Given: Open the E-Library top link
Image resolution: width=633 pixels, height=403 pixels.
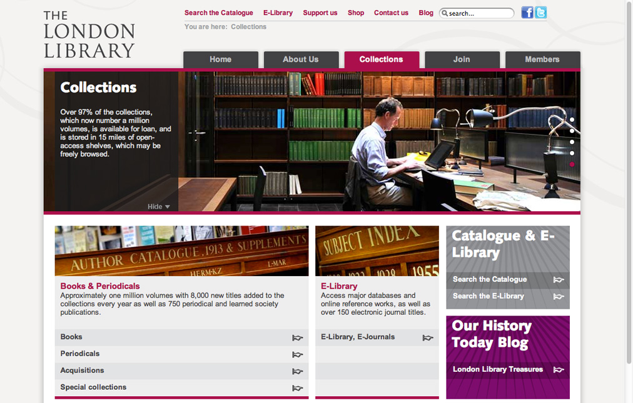Looking at the screenshot, I should (x=278, y=13).
